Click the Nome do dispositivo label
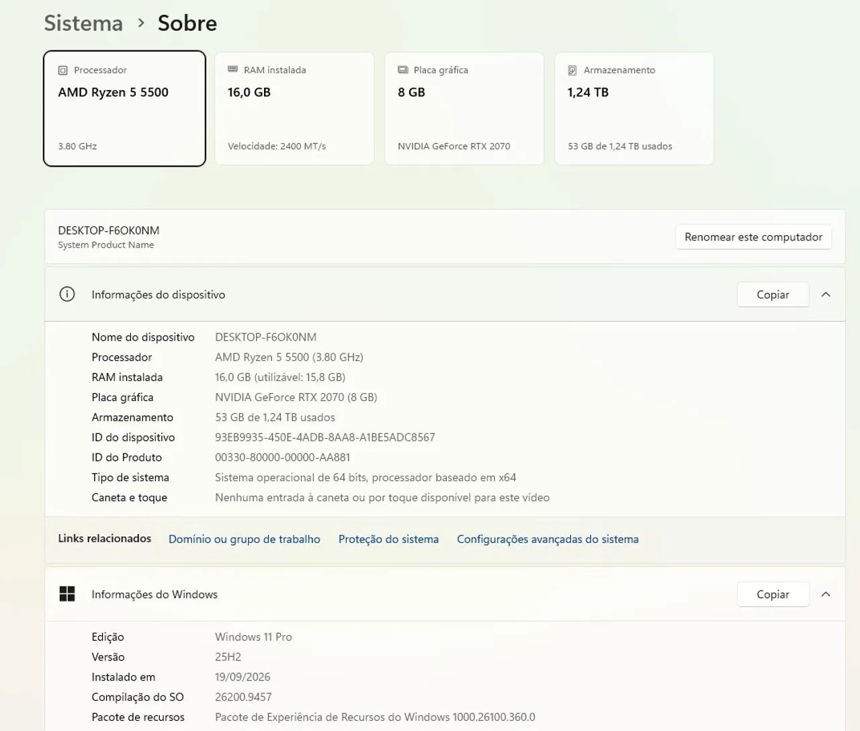 (x=143, y=337)
